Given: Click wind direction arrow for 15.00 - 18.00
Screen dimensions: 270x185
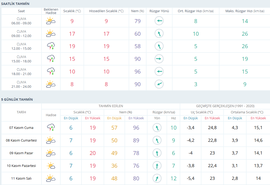Looking at the screenshot, I should click(159, 59).
